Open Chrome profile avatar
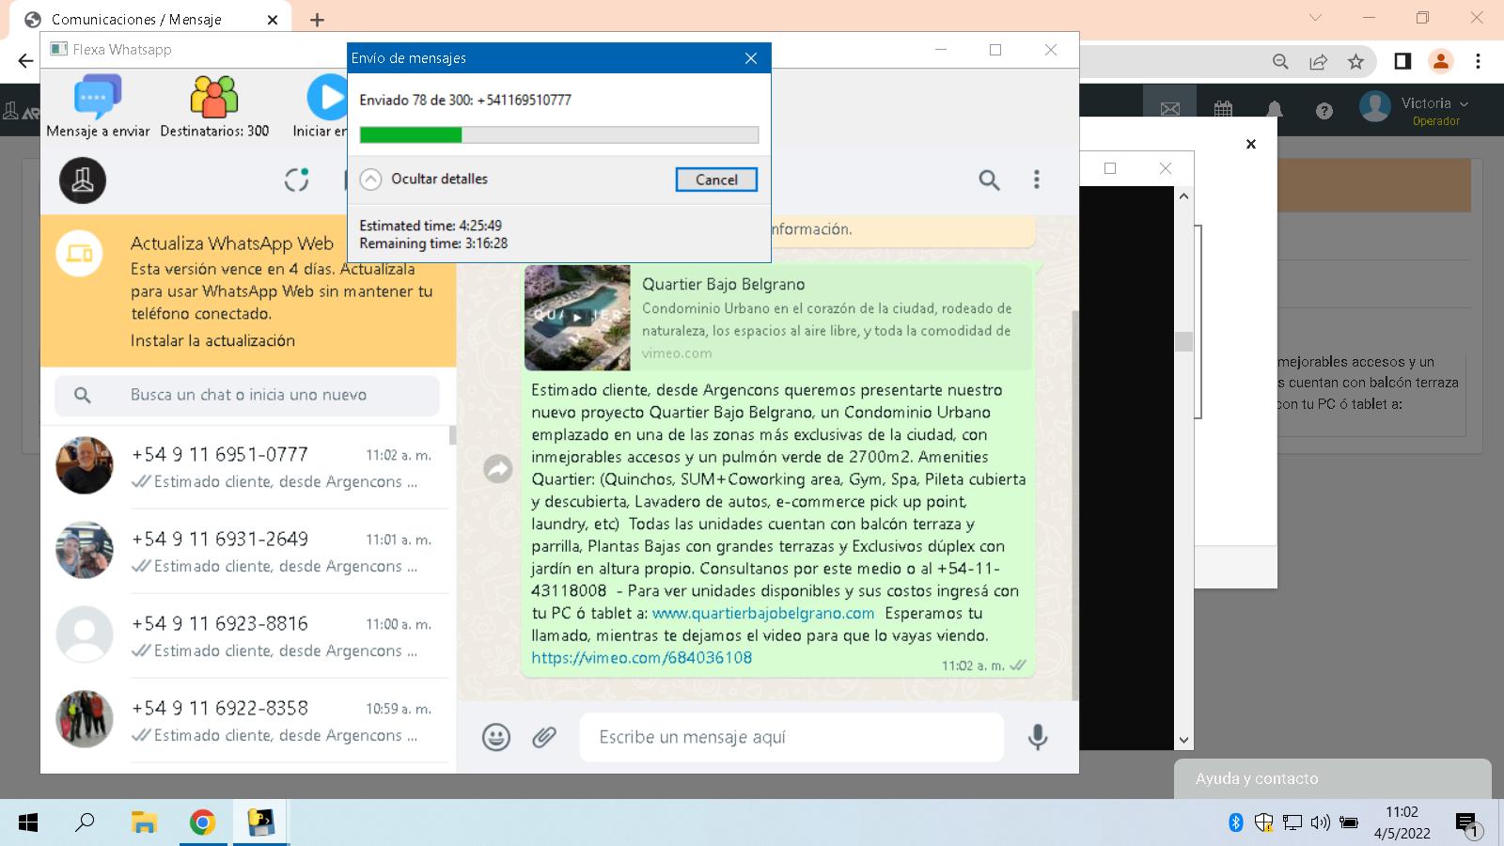 pos(1440,61)
